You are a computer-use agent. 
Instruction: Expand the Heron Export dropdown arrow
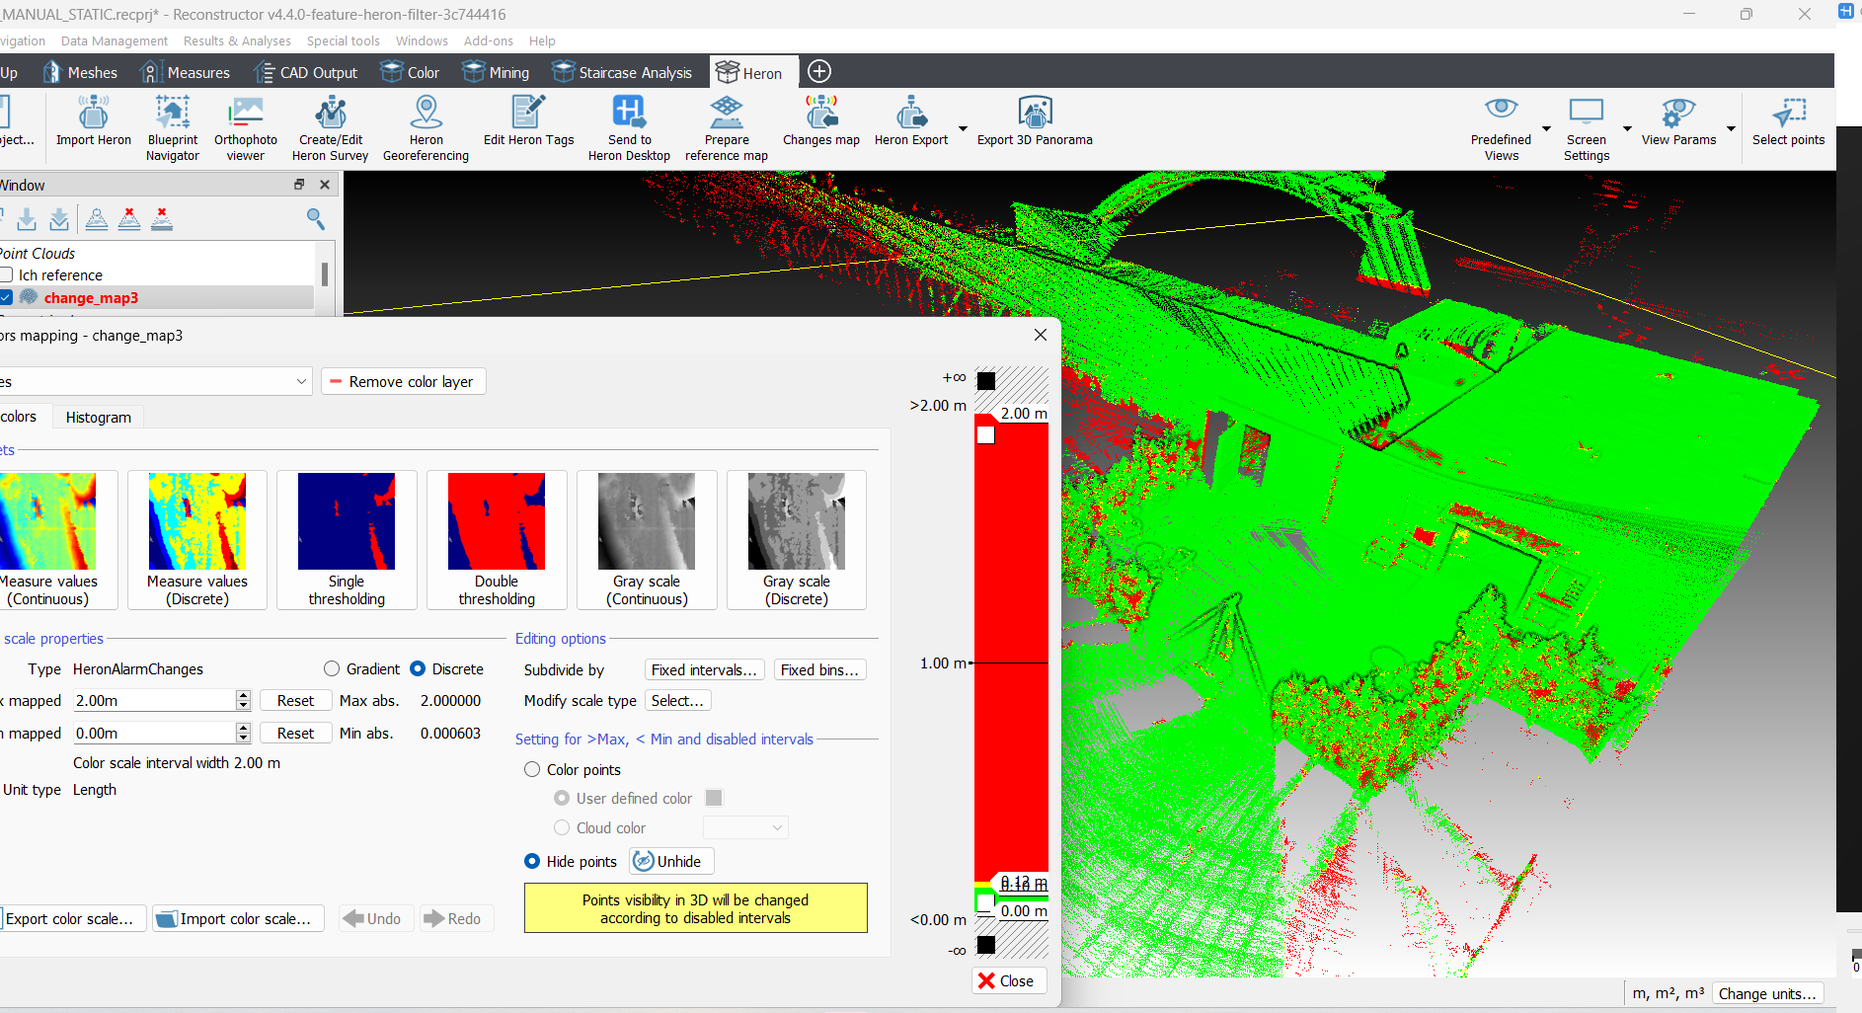pos(963,129)
